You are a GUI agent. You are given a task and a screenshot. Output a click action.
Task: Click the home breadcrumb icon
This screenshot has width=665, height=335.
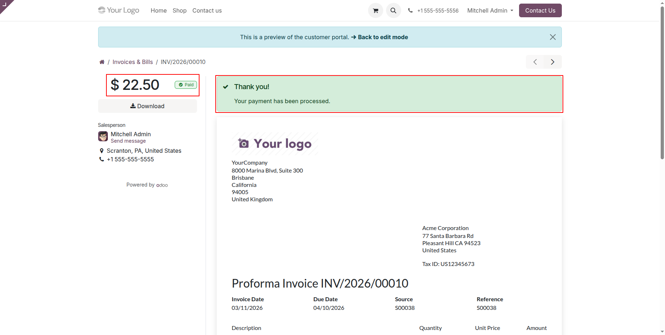point(102,62)
